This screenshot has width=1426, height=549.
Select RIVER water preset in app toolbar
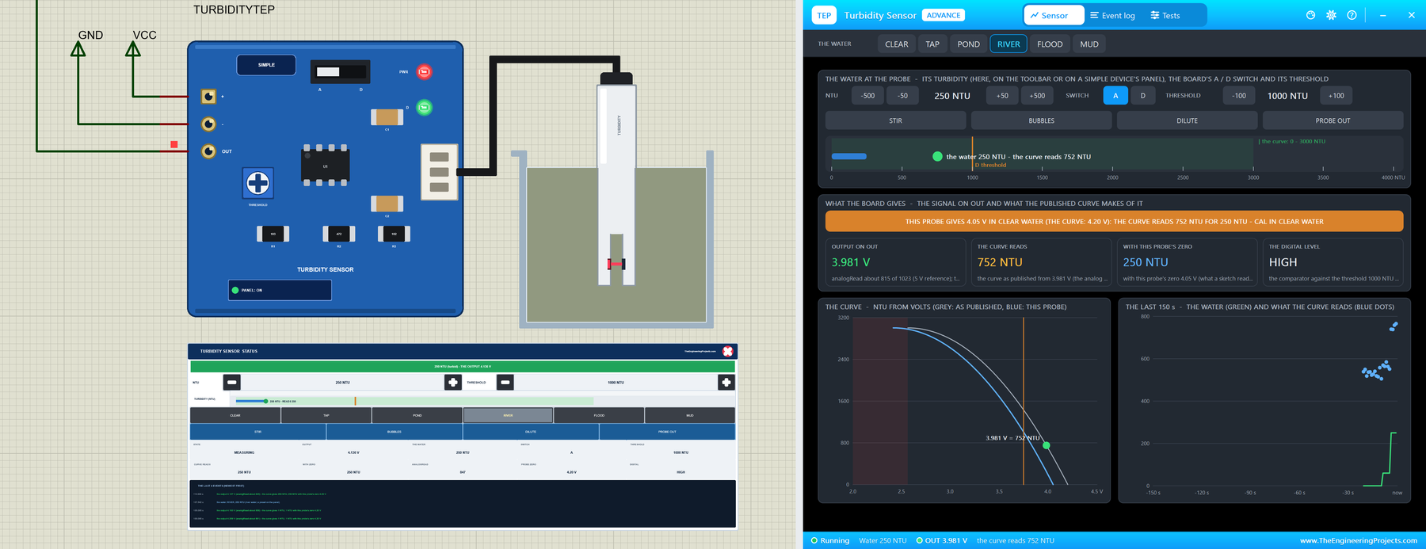tap(1008, 44)
